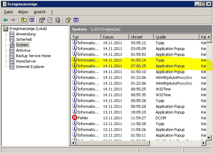The image size is (213, 154).
Task: Select the 01:50:14 Tcpip event
Action: [x=139, y=60]
